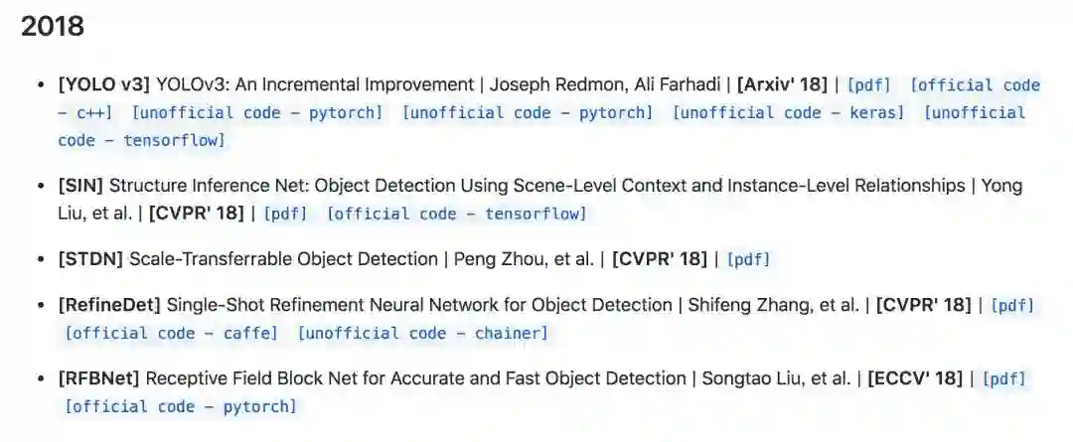
Task: Open SIN official tensorflow code link
Action: pos(456,214)
